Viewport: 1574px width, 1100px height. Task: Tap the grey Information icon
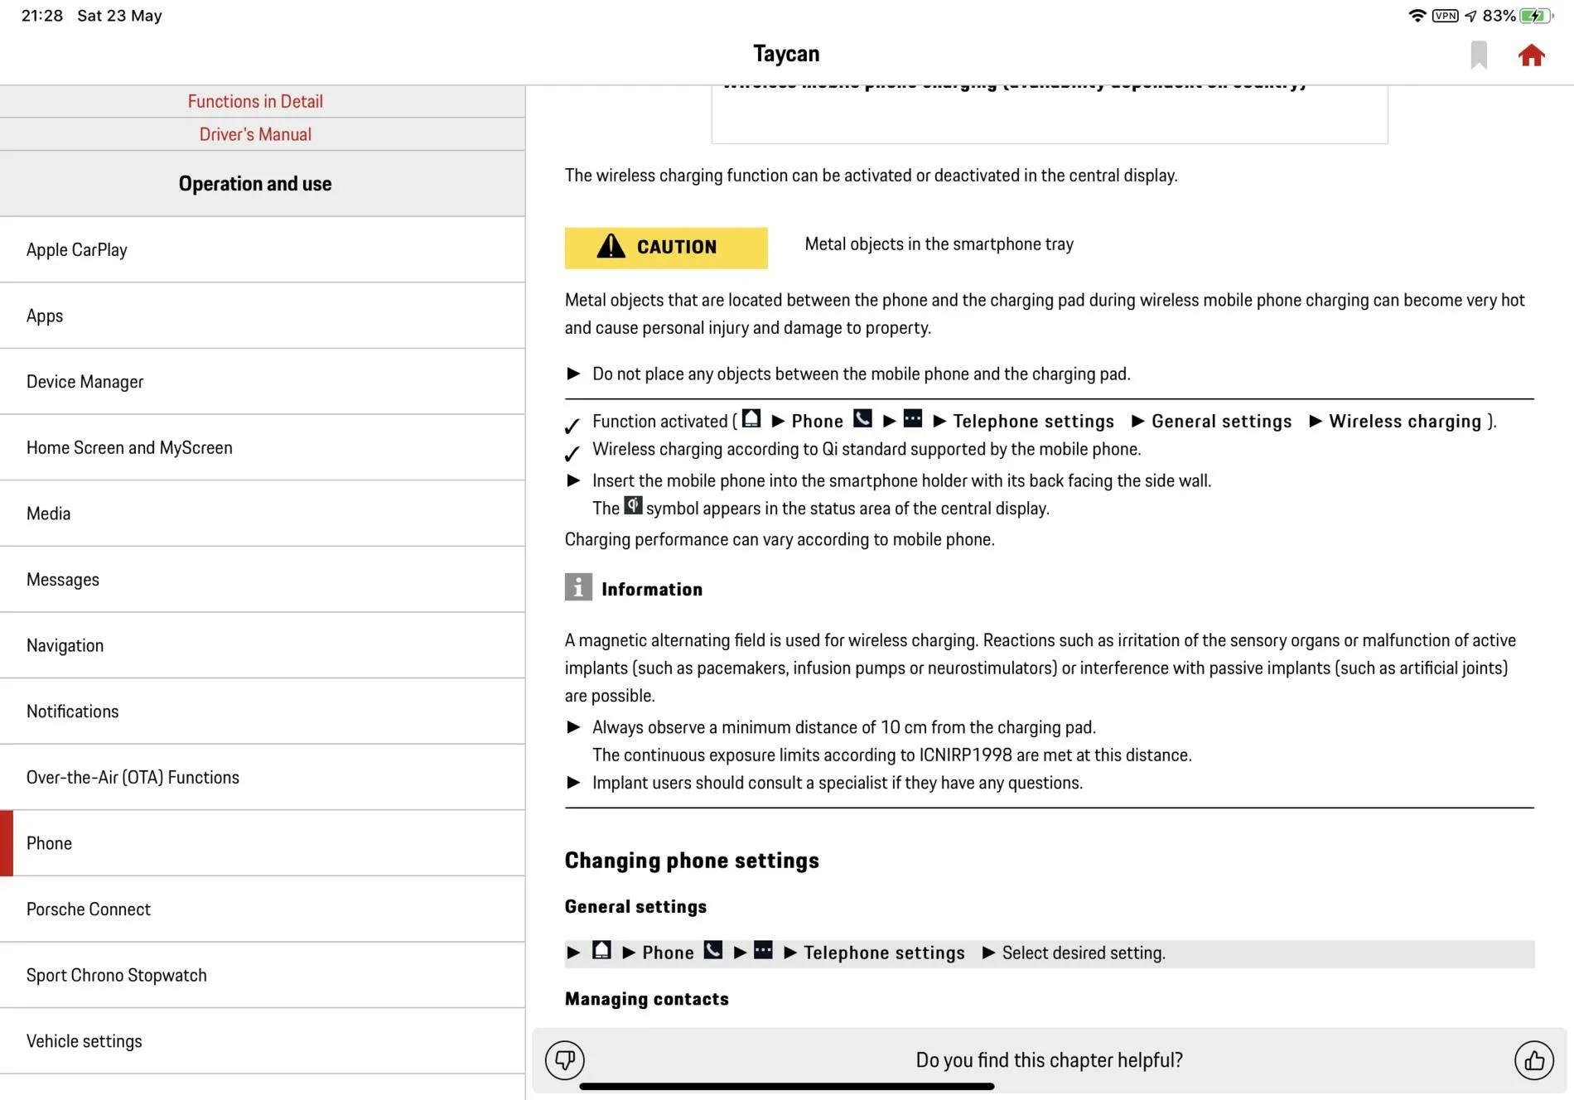[x=578, y=587]
